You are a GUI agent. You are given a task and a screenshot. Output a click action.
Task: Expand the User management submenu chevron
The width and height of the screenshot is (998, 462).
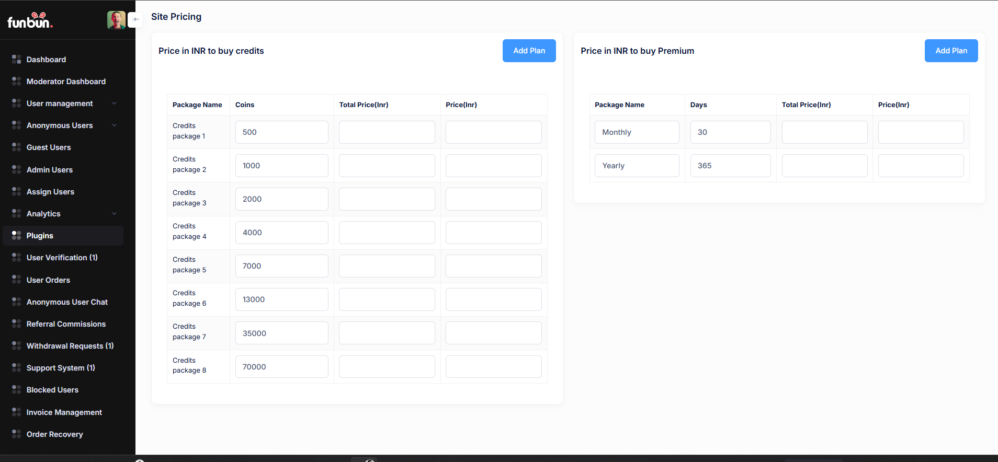click(114, 103)
